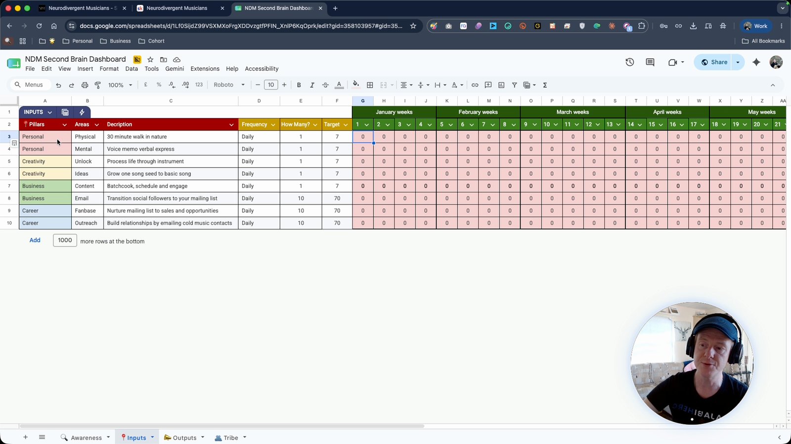The image size is (791, 444).
Task: Click the Gemini sparkle icon
Action: pos(756,62)
